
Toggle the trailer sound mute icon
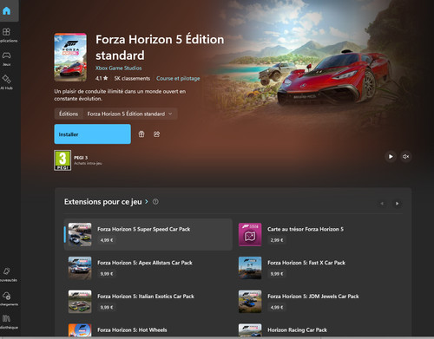pos(405,157)
